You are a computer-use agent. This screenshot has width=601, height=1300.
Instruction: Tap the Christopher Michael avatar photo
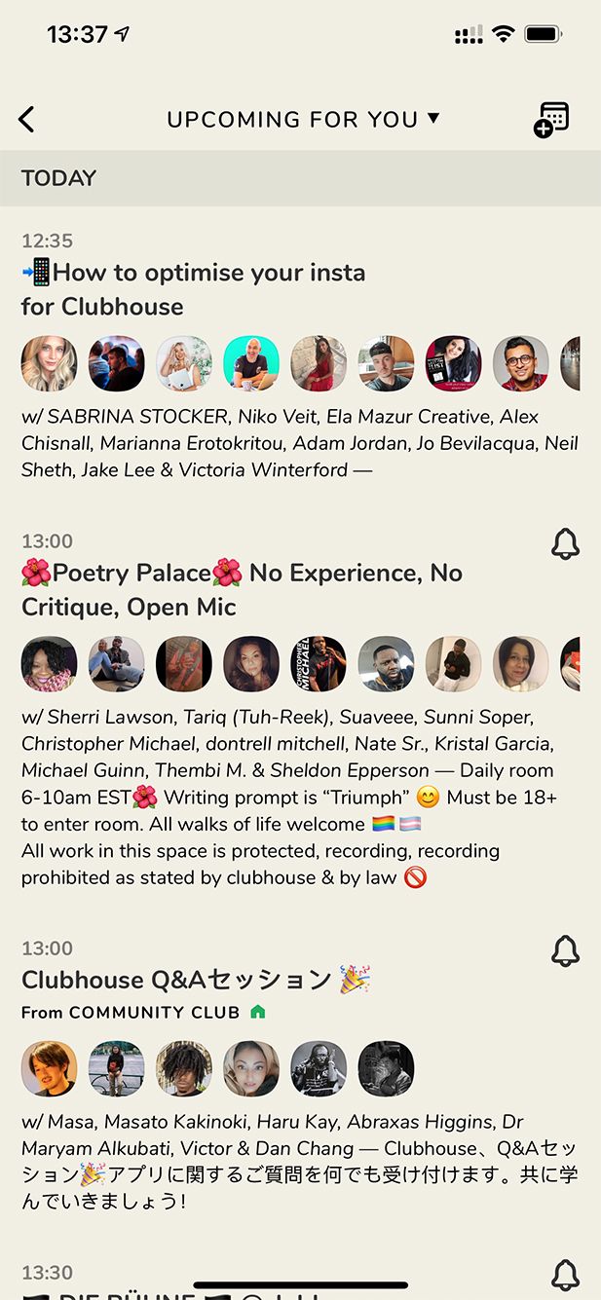[x=319, y=664]
